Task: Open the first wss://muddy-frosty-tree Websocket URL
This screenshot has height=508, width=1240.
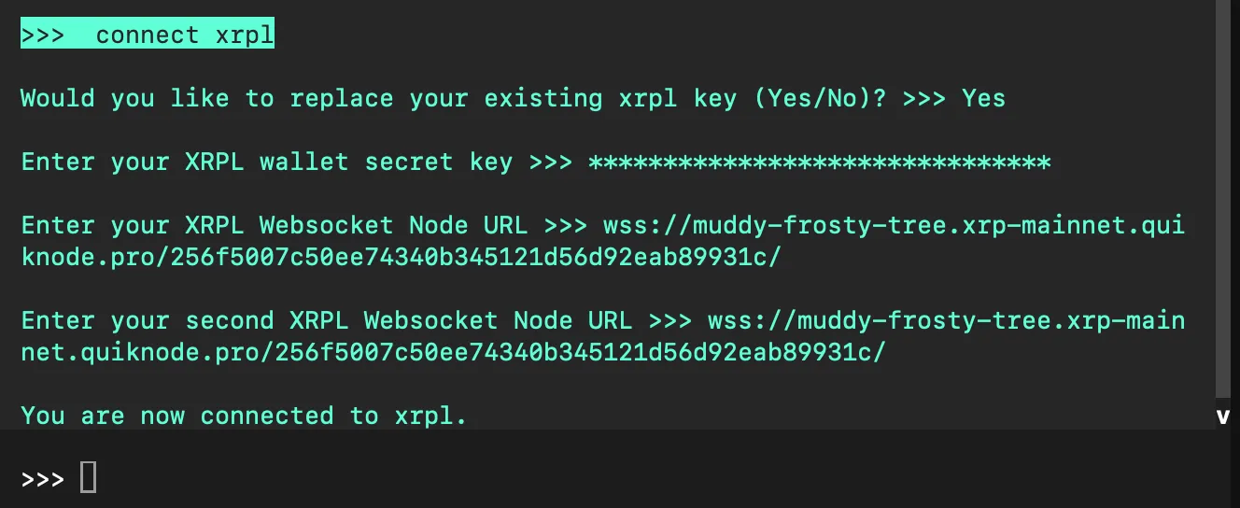Action: click(x=895, y=226)
